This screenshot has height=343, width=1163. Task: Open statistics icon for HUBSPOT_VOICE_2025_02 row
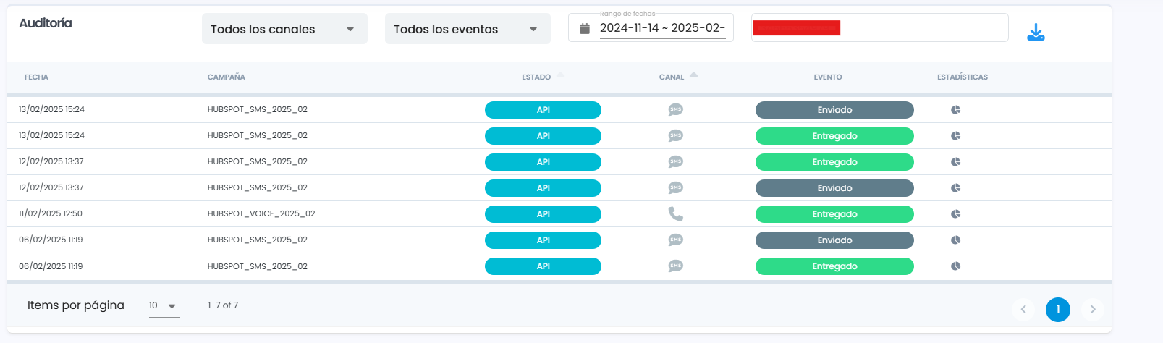click(955, 214)
